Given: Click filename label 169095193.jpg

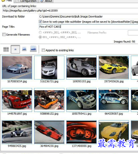Looking at the screenshot, I should [81, 81].
